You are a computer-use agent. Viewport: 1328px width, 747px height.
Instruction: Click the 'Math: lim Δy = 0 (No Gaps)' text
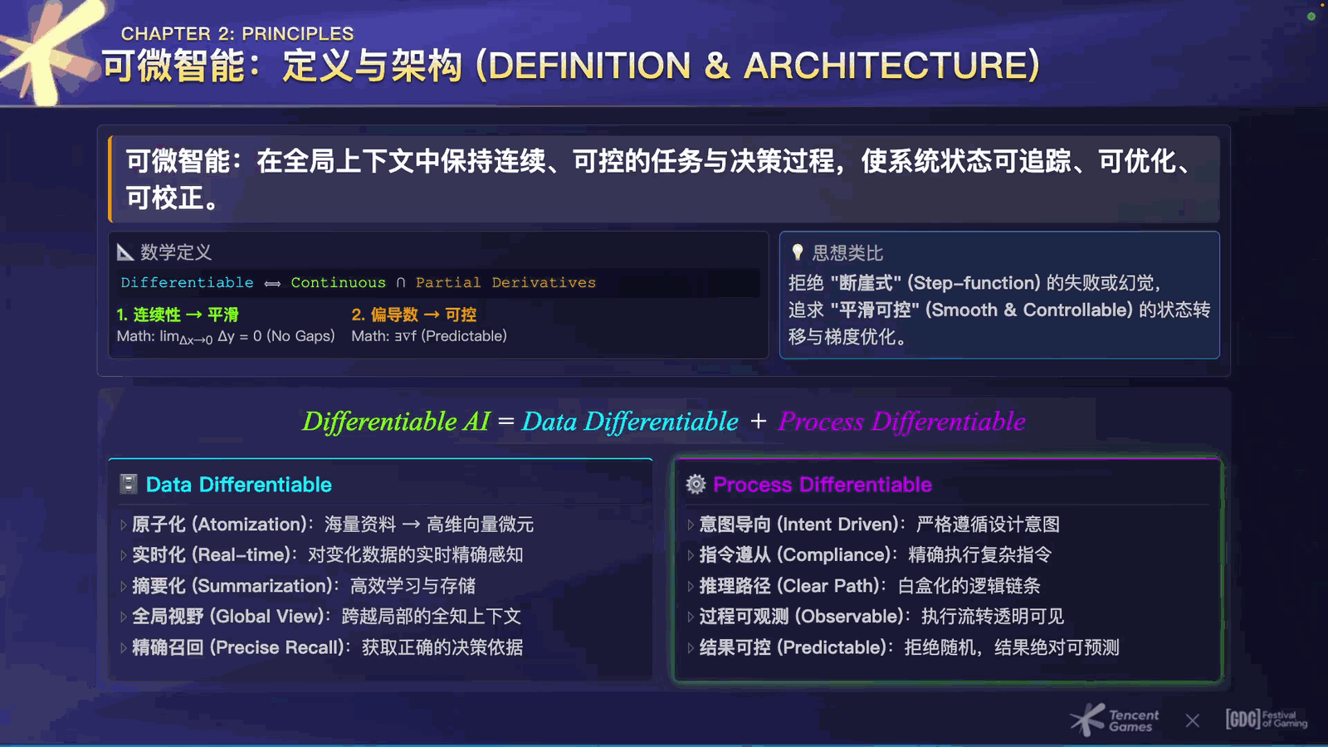pyautogui.click(x=226, y=337)
